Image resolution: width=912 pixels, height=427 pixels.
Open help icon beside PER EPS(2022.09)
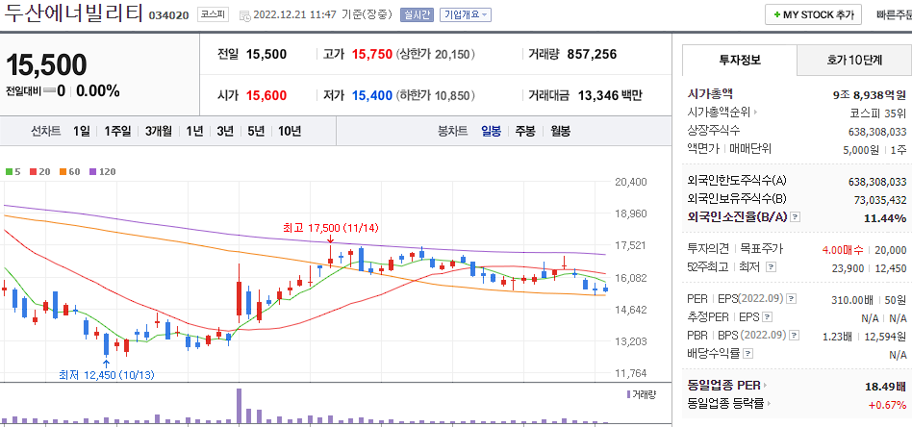(x=792, y=299)
